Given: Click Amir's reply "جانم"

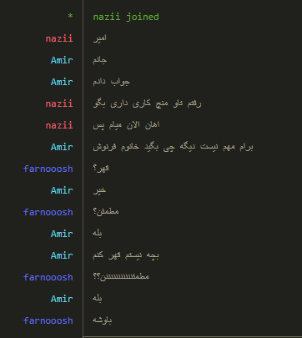Looking at the screenshot, I should click(x=99, y=60).
